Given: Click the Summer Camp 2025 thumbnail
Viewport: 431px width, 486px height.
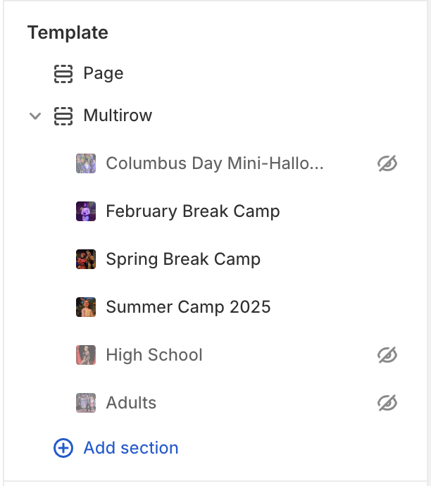Looking at the screenshot, I should (x=86, y=307).
